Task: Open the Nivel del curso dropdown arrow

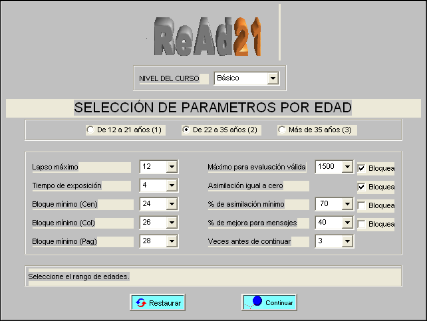Action: [273, 78]
